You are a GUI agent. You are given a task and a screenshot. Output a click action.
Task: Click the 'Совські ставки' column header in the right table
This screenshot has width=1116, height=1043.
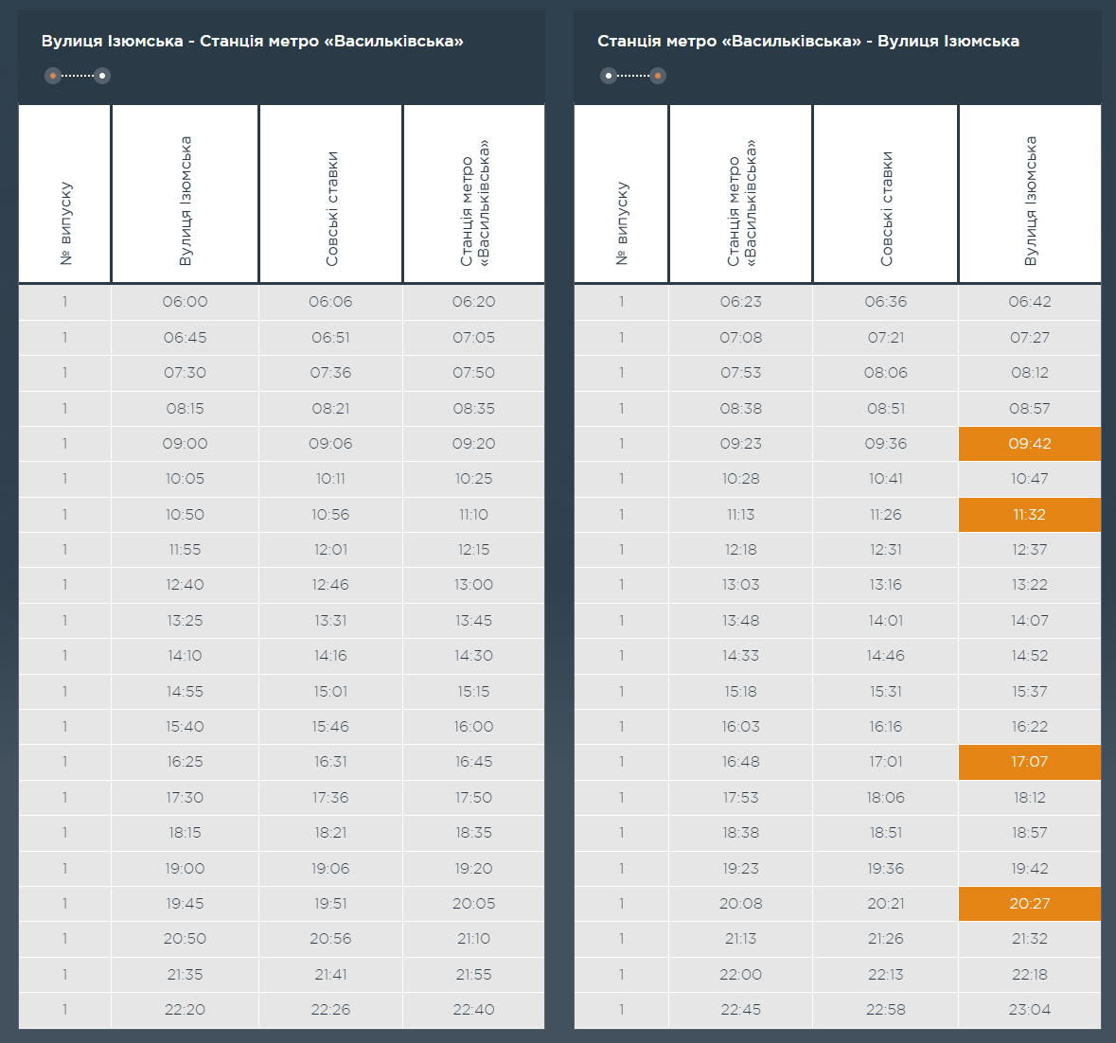[x=886, y=208]
